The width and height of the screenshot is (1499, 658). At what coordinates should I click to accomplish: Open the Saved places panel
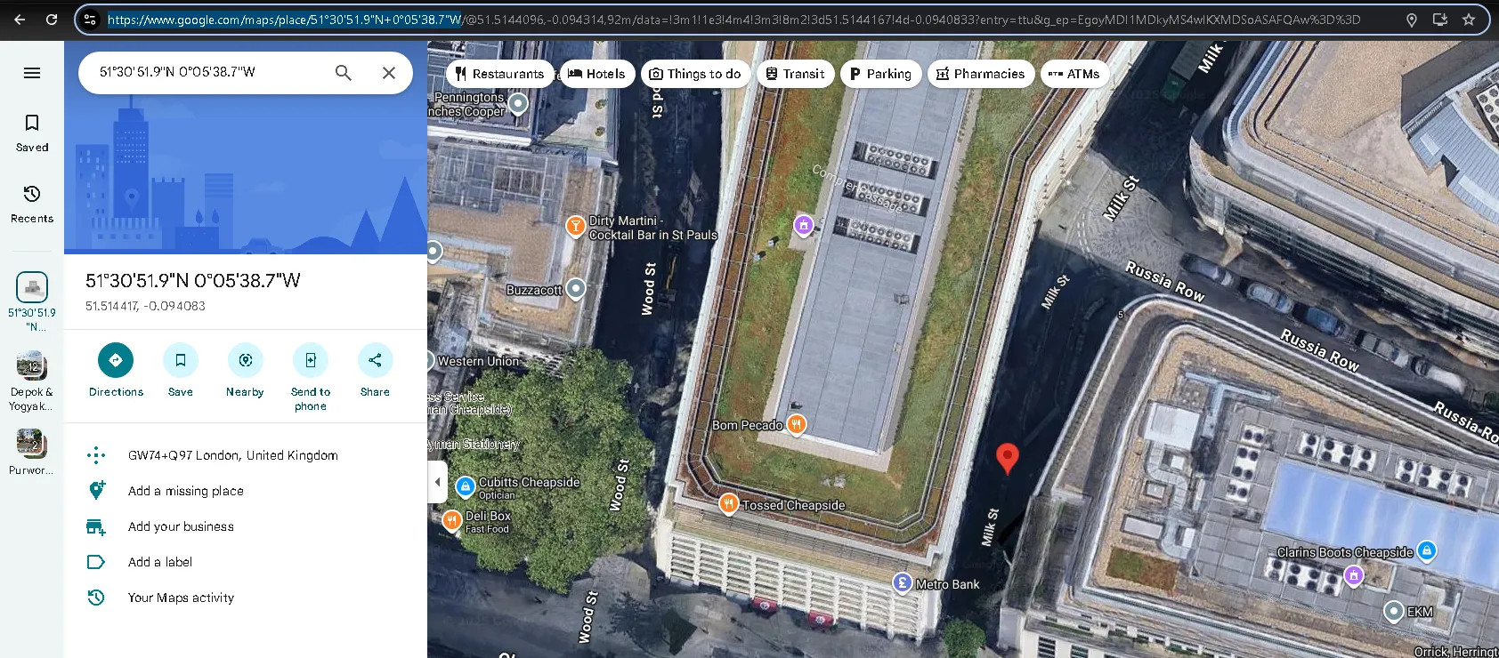coord(32,132)
